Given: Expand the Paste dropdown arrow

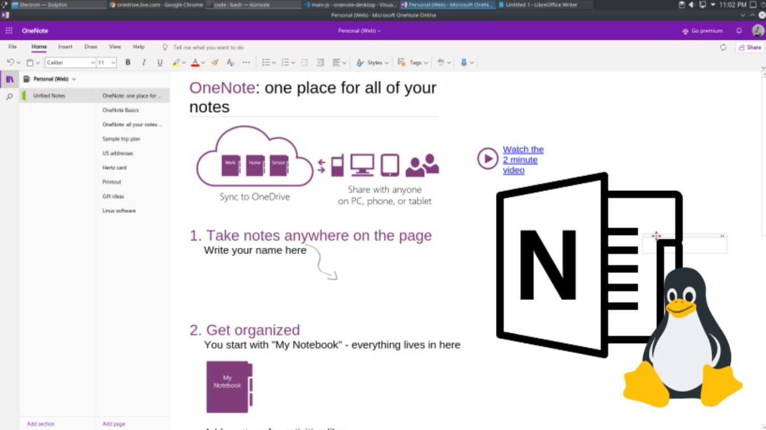Looking at the screenshot, I should [38, 63].
